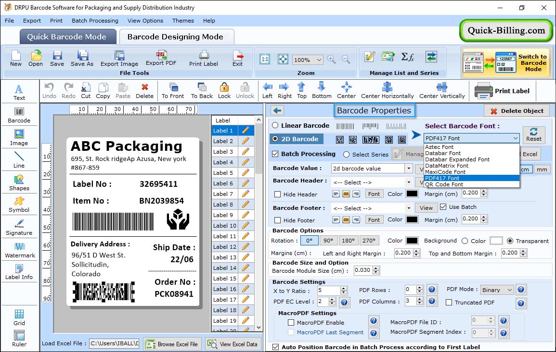This screenshot has height=352, width=556.
Task: Send selected object To Back
Action: click(x=202, y=91)
